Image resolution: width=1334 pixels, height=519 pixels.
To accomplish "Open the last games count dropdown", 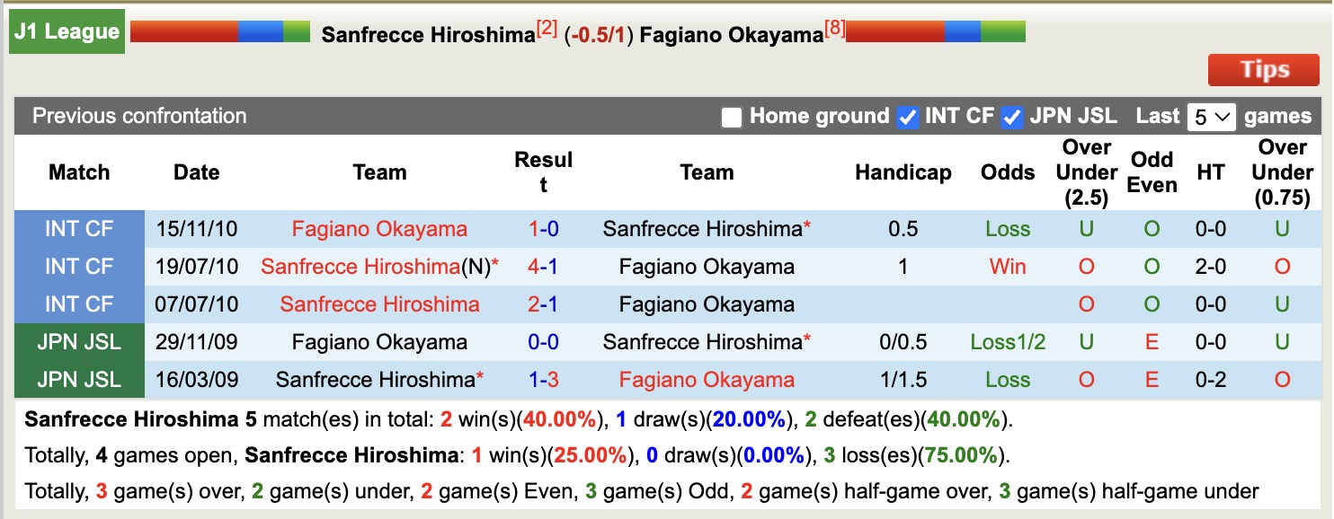I will point(1212,117).
